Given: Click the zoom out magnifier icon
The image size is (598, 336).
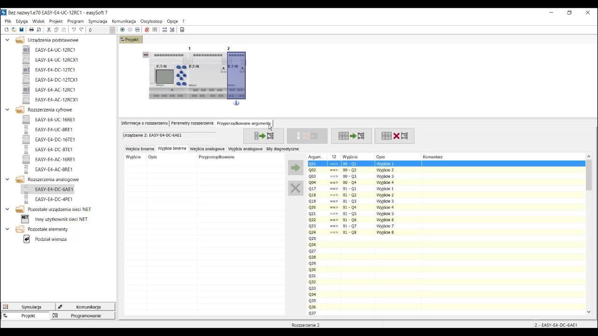Looking at the screenshot, I should 137,30.
